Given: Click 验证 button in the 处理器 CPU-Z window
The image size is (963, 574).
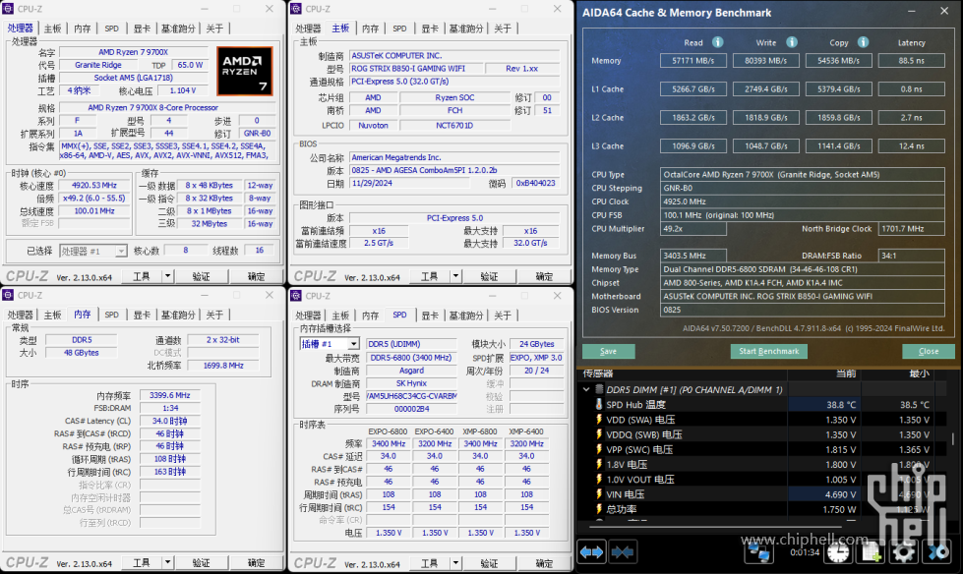Looking at the screenshot, I should coord(202,276).
